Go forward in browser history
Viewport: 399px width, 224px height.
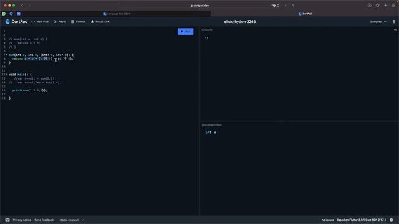point(29,6)
